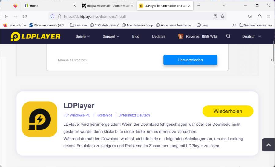Click the yellow Wiederholen button
The height and width of the screenshot is (167, 275).
click(228, 111)
